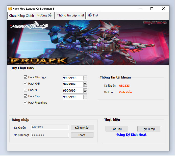The width and height of the screenshot is (175, 156).
Task: Switch to the Chức Năng Chính tab
Action: (x=21, y=15)
